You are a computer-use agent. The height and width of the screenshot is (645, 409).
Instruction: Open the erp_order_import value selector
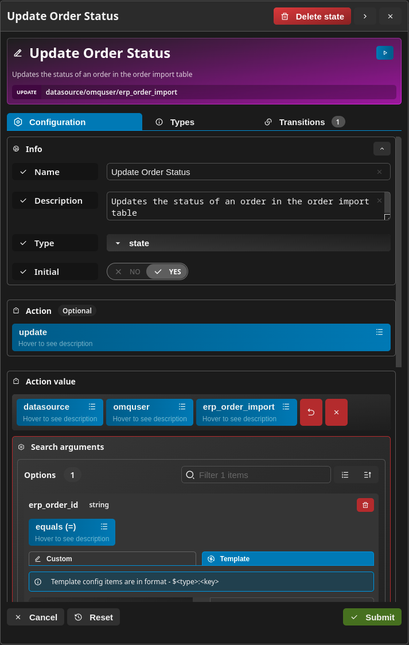[246, 412]
